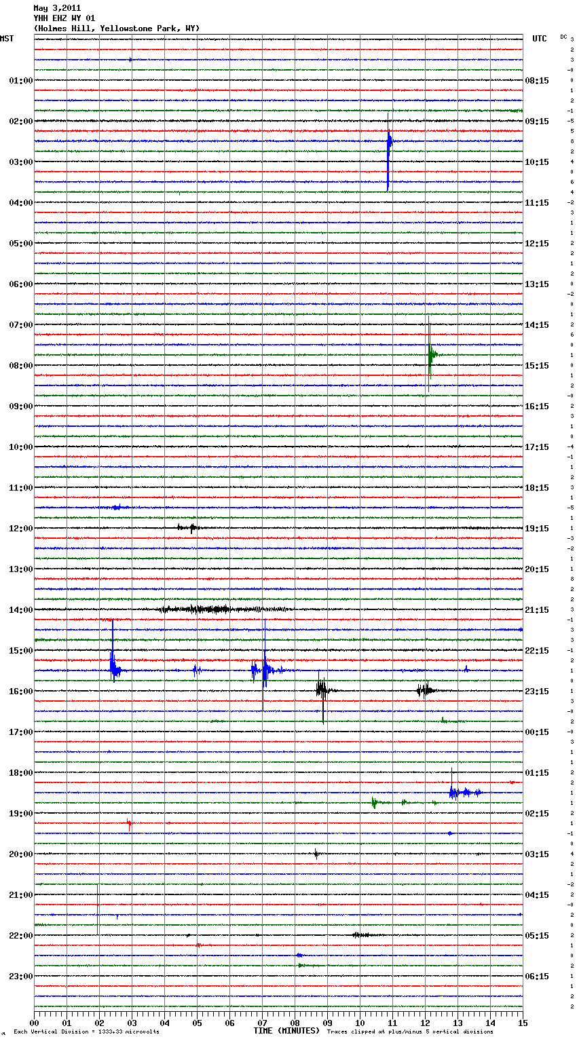
Task: Select the 01:00 MST time label
Action: [x=21, y=81]
